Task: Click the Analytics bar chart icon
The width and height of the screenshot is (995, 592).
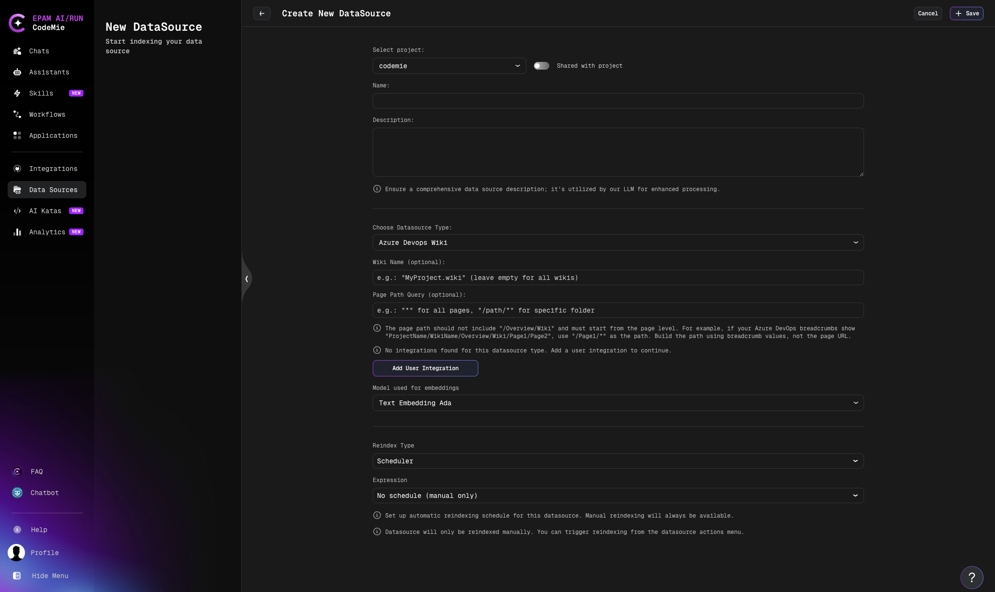Action: tap(17, 232)
